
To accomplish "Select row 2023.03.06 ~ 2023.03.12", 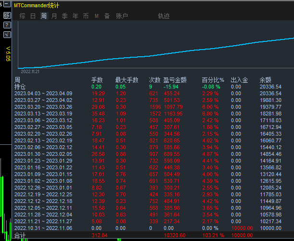I will (x=43, y=120).
